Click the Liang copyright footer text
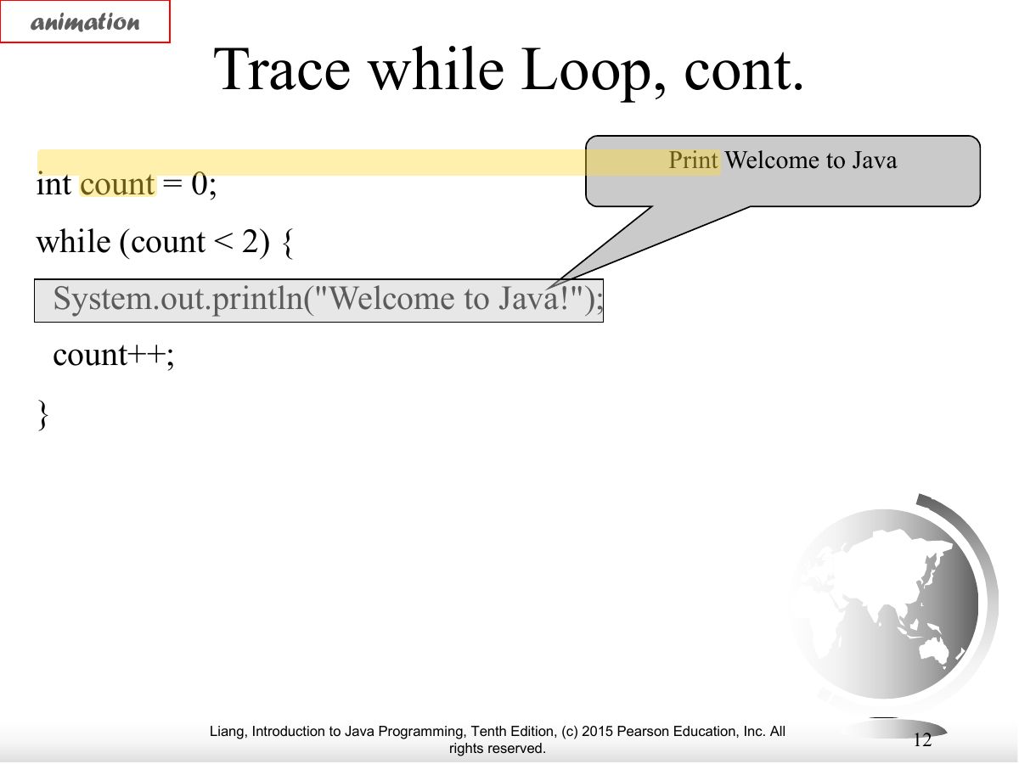Screen dimensions: 1019x764 click(498, 740)
